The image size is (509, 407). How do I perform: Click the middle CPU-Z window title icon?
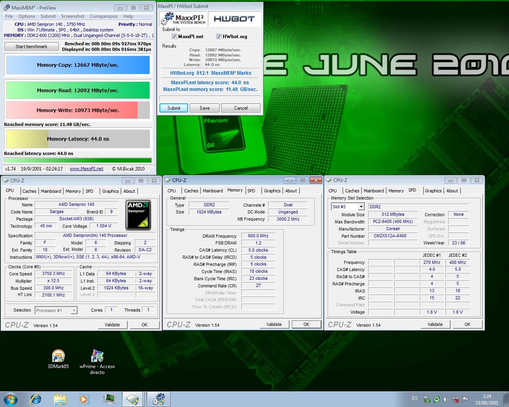point(168,180)
